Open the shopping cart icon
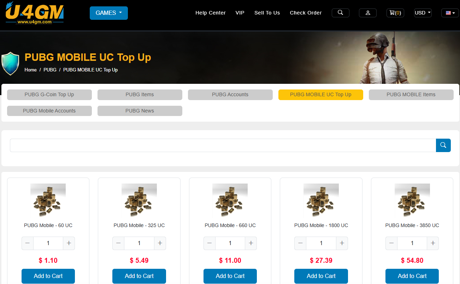Viewport: 460px width, 284px height. (x=395, y=13)
